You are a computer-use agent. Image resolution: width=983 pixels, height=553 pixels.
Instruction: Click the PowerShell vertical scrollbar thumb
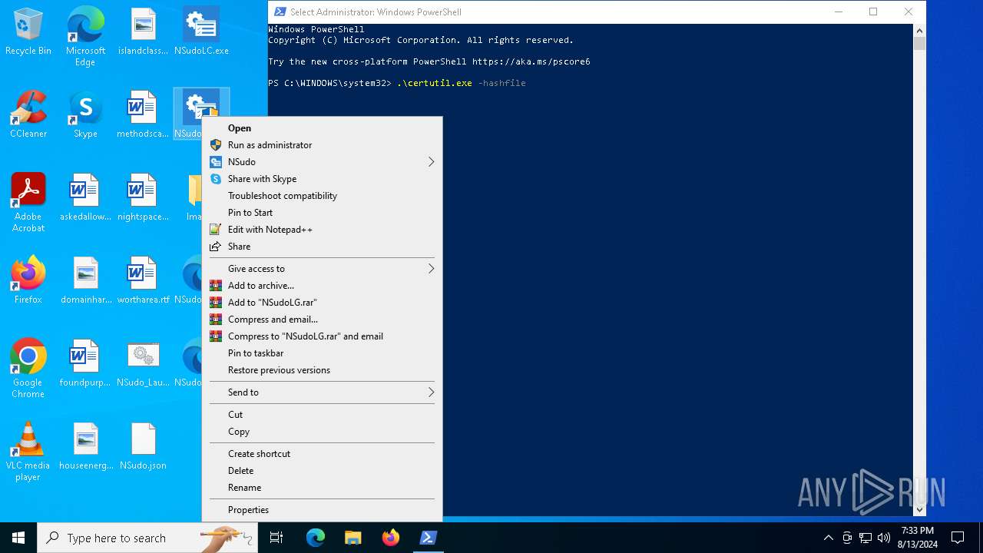tap(919, 43)
